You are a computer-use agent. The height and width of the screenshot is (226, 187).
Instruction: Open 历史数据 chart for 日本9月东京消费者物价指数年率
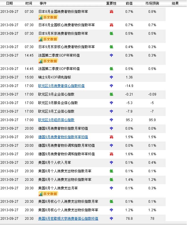[x=48, y=39]
